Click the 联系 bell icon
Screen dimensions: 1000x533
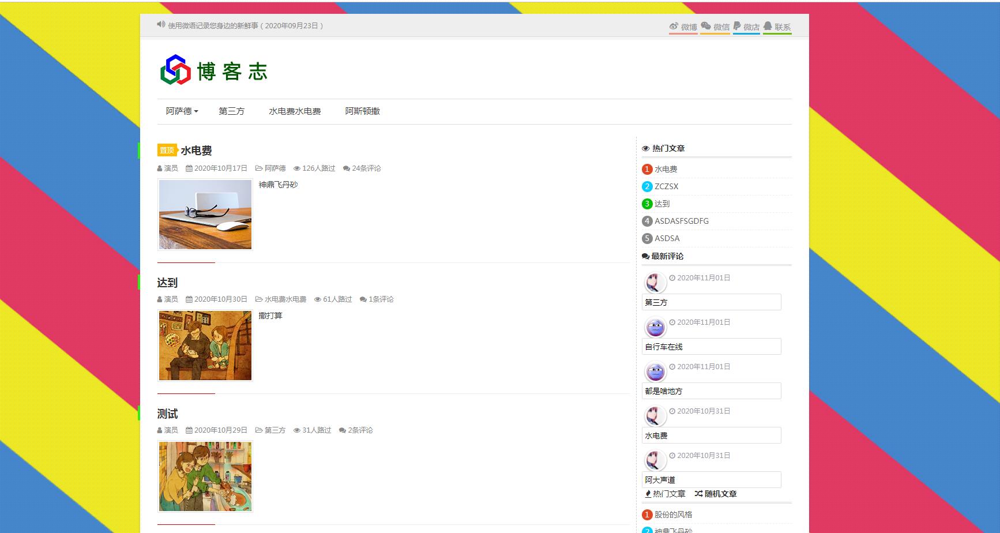(x=768, y=27)
